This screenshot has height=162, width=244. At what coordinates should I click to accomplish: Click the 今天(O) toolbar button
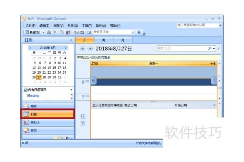[x=78, y=32]
